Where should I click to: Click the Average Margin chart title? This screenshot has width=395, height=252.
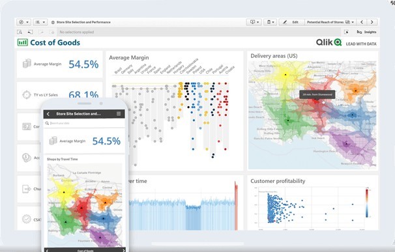[128, 58]
